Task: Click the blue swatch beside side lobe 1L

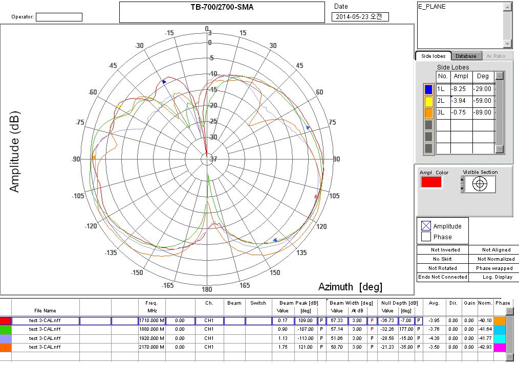Action: pos(428,89)
